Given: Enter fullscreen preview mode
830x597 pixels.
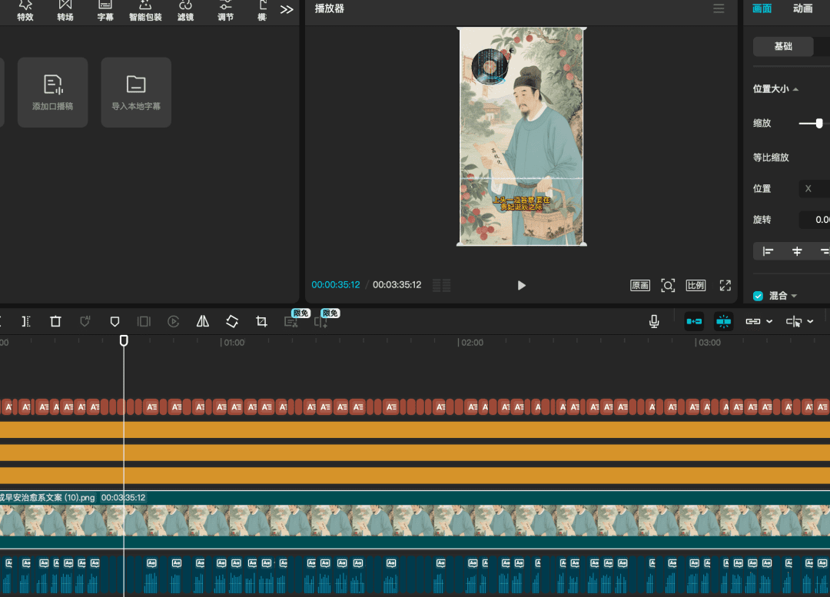Looking at the screenshot, I should click(x=725, y=285).
